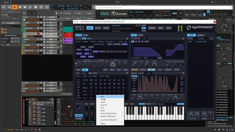Select the SETTINGS tab on right panel
Viewport: 235px width, 132px height.
click(x=200, y=35)
